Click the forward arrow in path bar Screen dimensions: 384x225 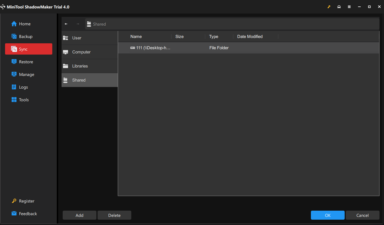(78, 24)
